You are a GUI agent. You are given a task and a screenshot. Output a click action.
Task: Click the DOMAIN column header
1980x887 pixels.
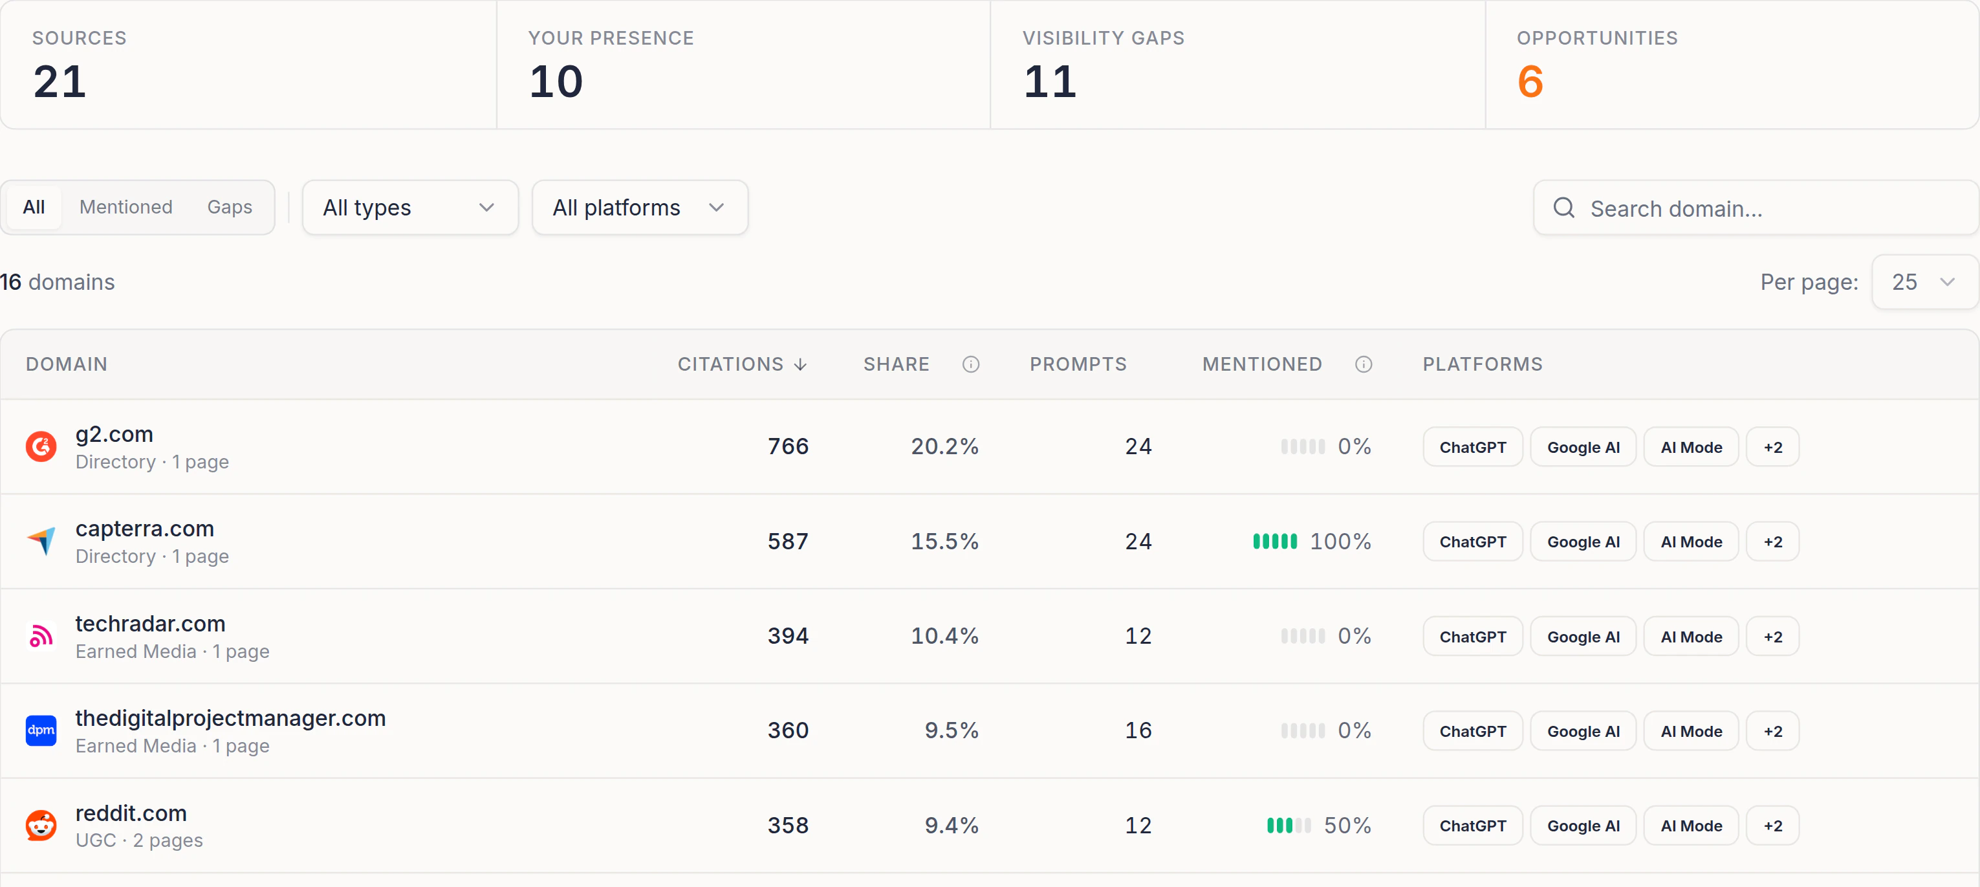click(x=66, y=364)
